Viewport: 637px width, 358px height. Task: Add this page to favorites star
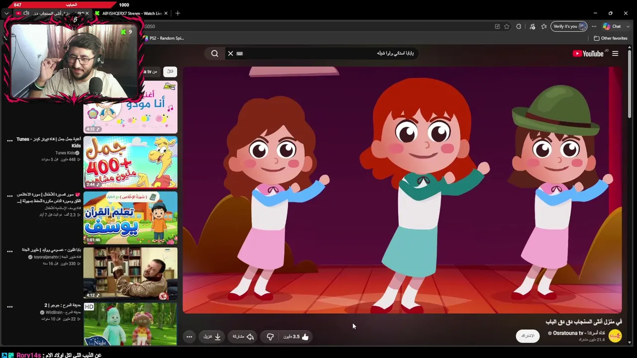(507, 26)
